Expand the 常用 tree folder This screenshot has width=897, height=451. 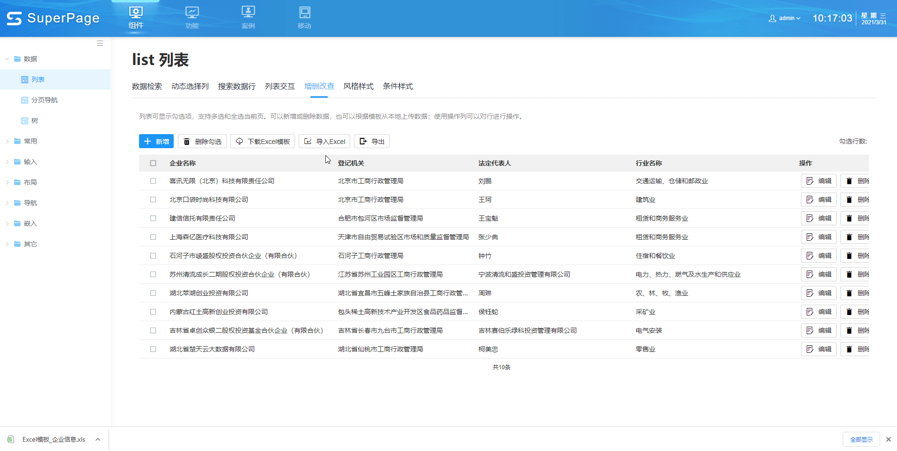point(7,141)
